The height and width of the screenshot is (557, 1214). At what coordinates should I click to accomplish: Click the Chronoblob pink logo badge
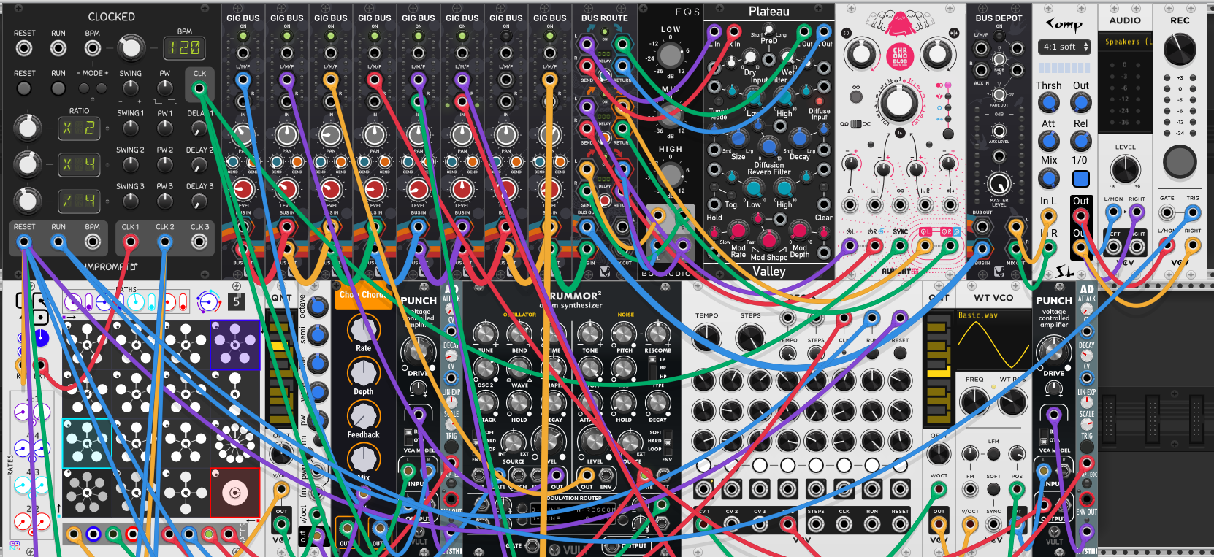point(900,55)
